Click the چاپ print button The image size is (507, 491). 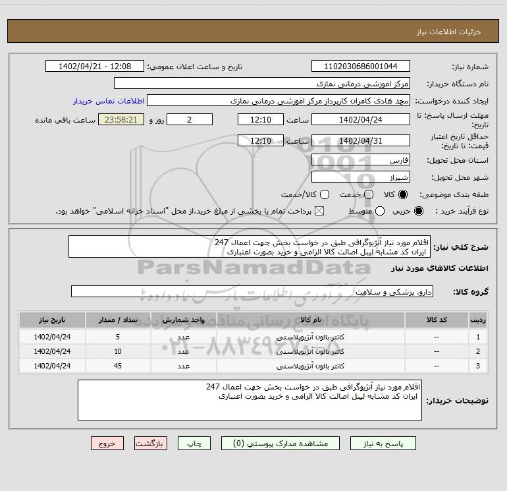[194, 443]
